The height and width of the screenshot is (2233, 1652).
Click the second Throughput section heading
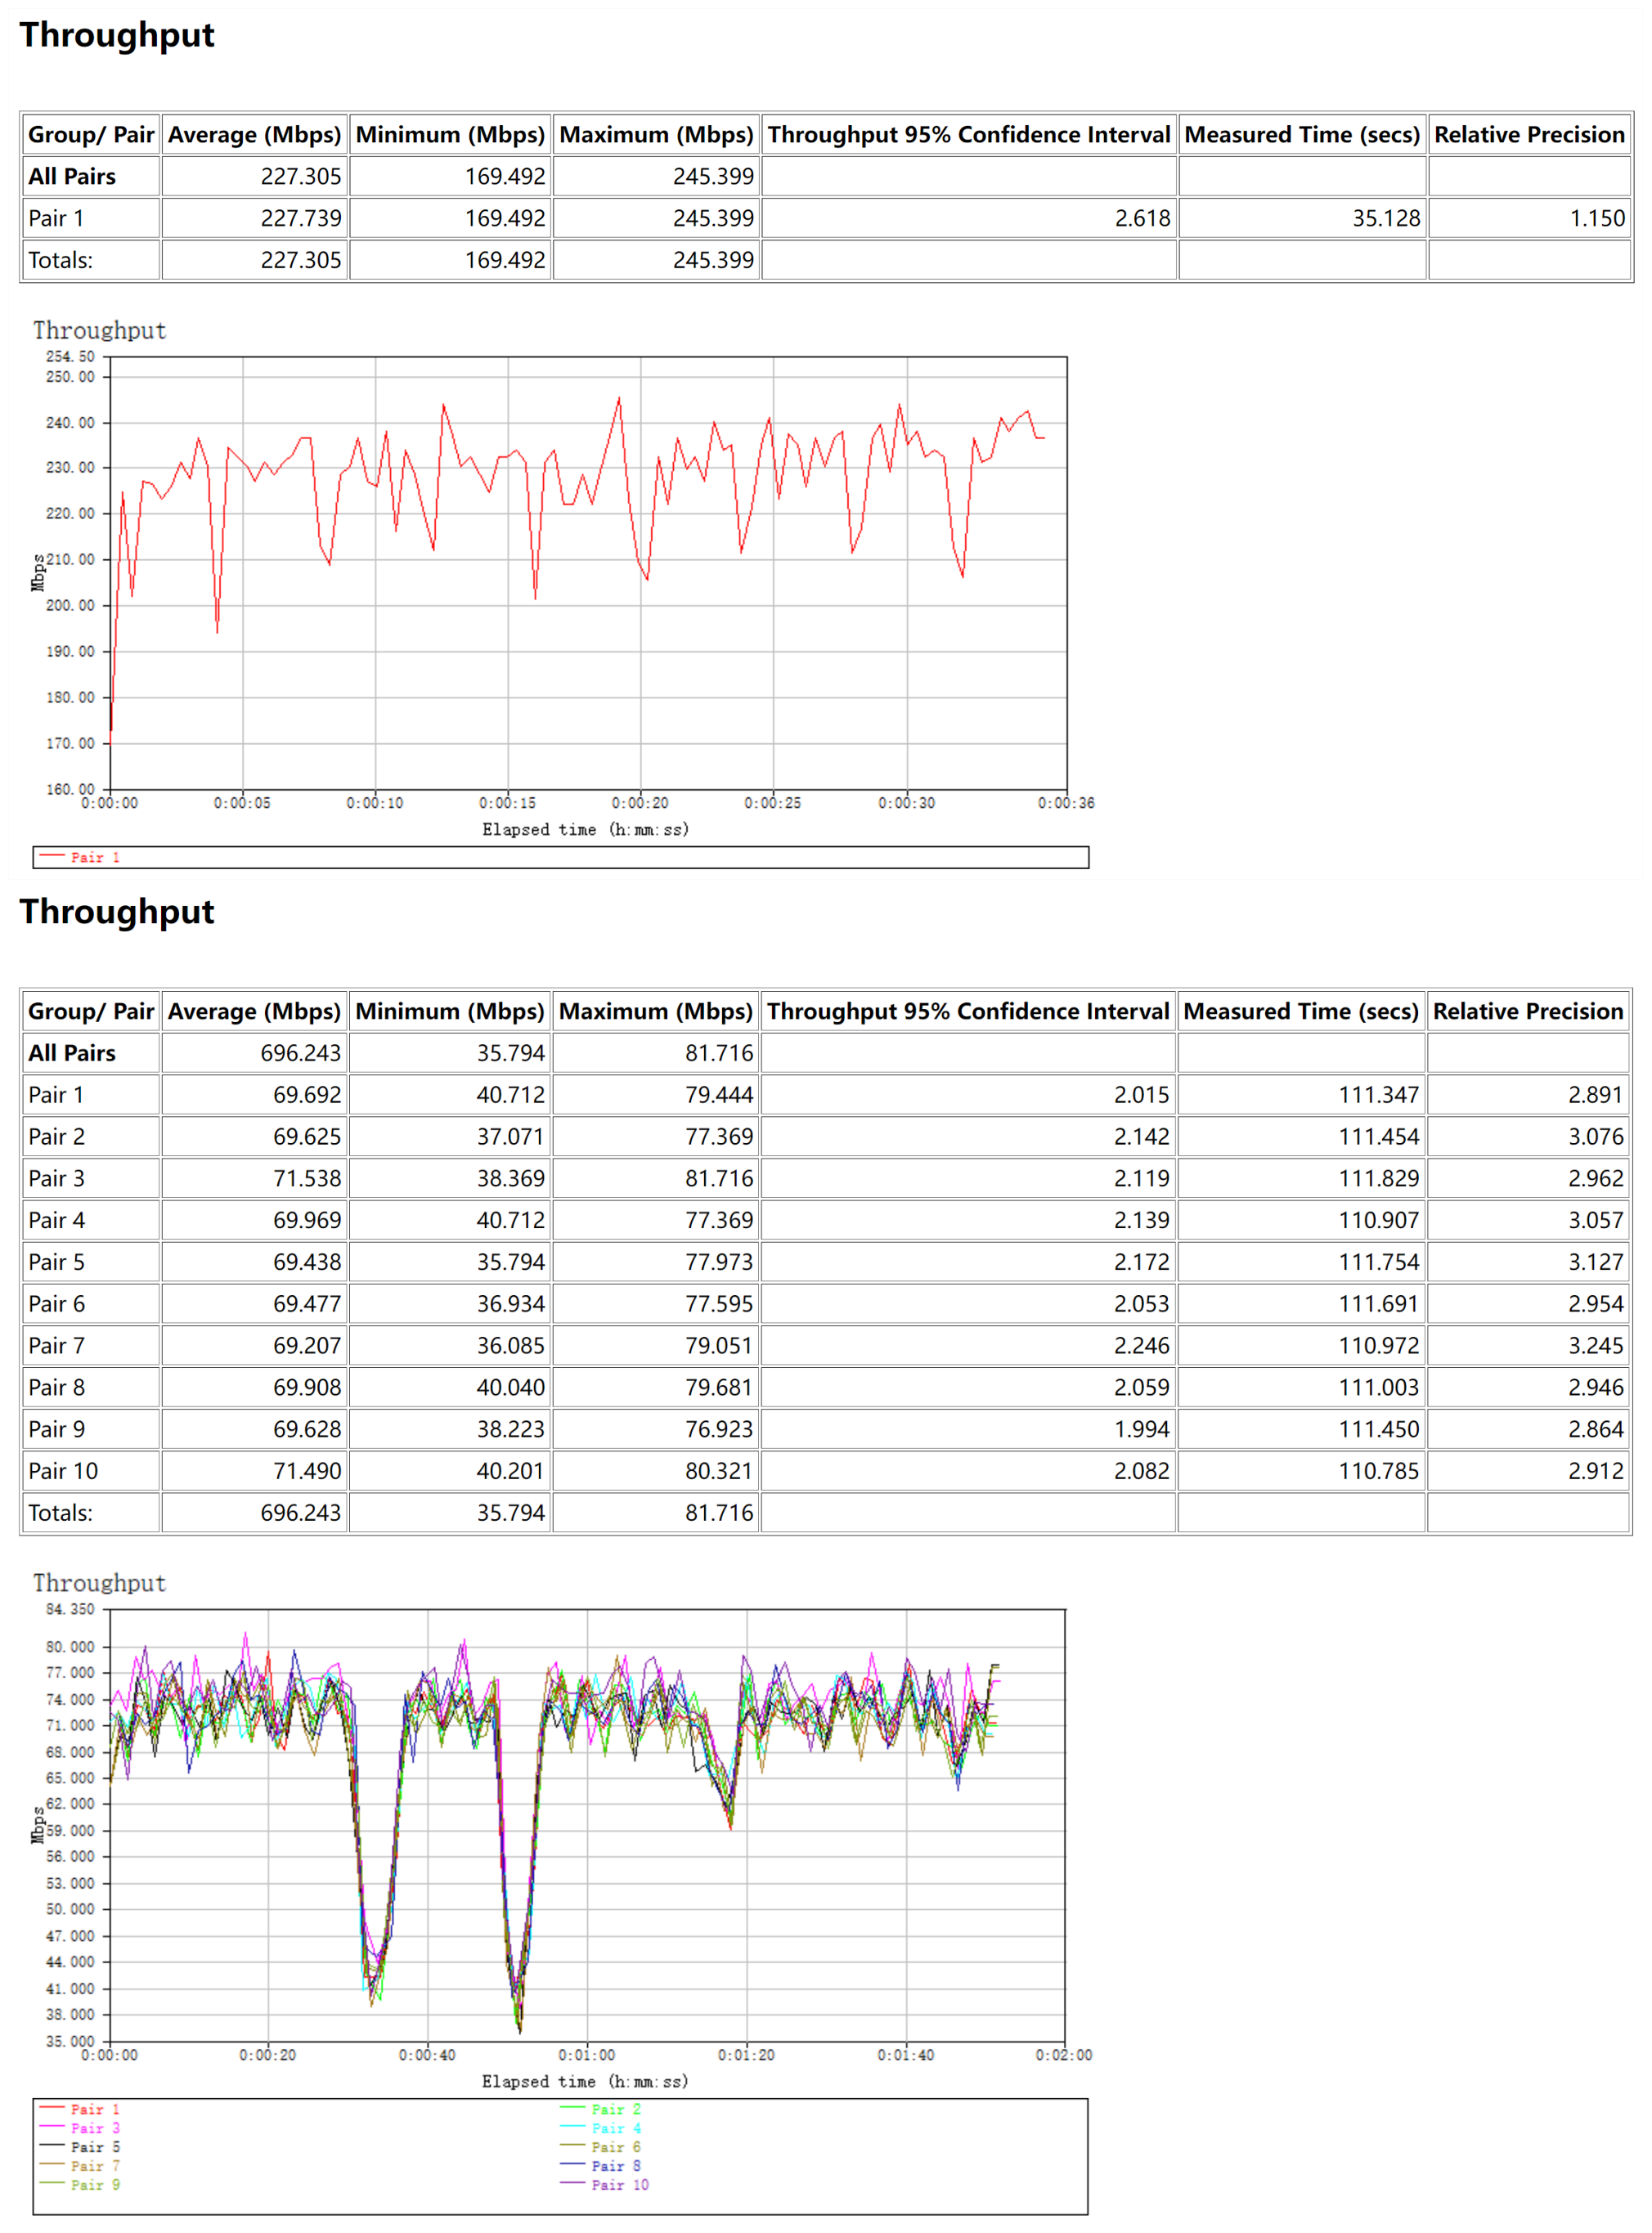[x=117, y=912]
